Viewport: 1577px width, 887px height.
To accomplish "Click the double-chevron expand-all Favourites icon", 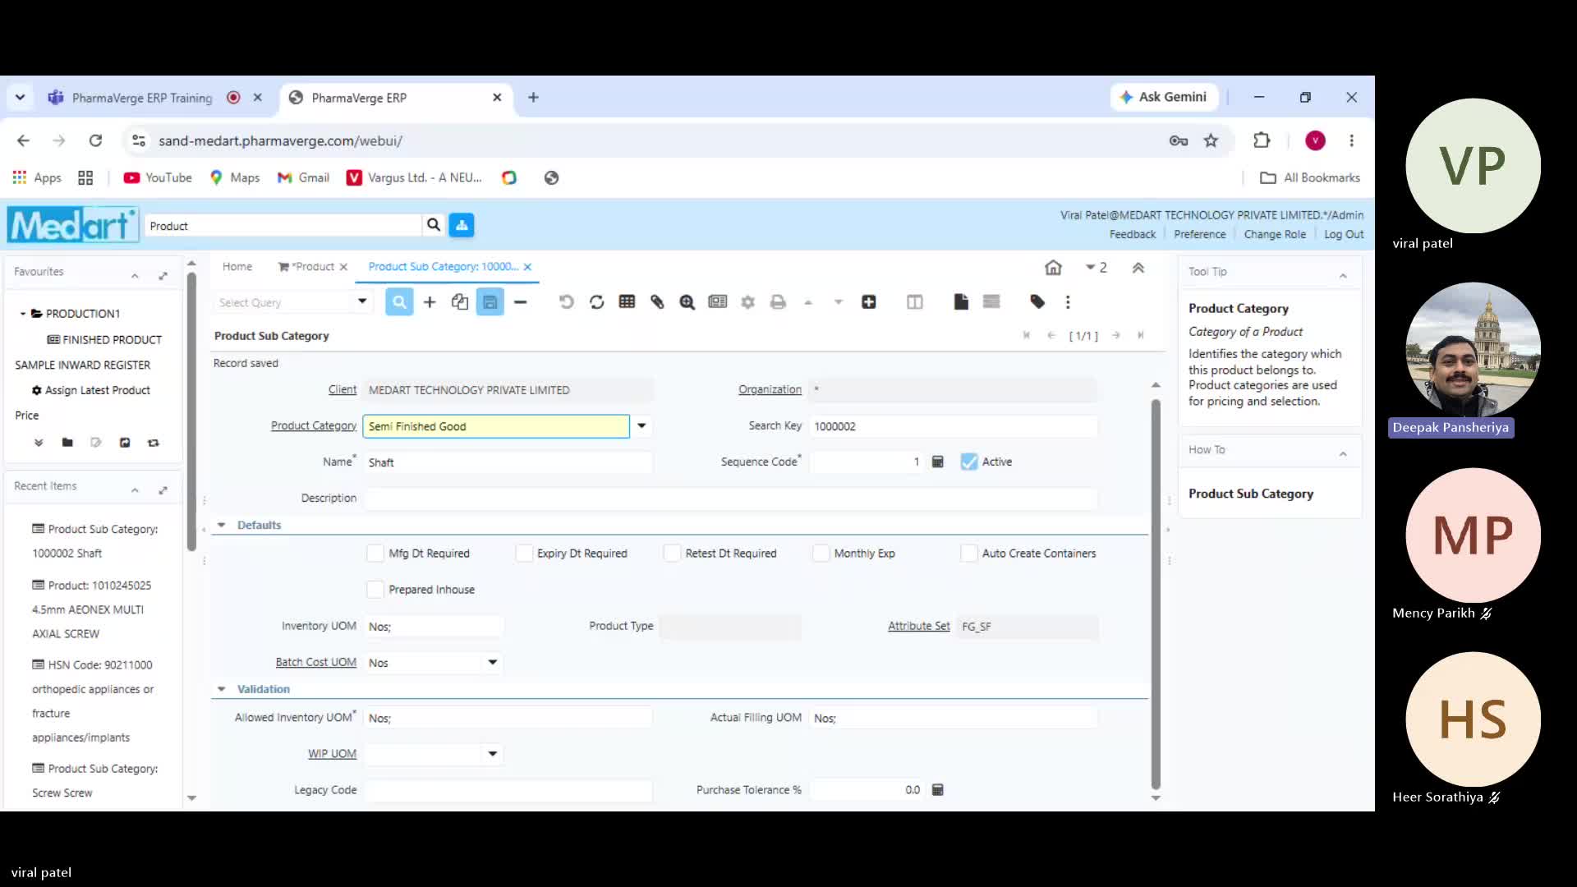I will [39, 443].
